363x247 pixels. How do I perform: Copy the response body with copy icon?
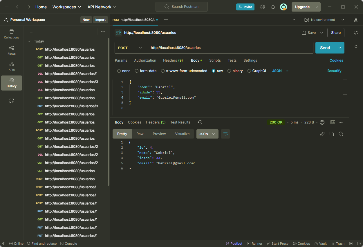332,134
